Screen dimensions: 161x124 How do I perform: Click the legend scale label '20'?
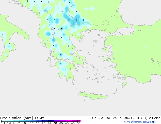point(43,123)
